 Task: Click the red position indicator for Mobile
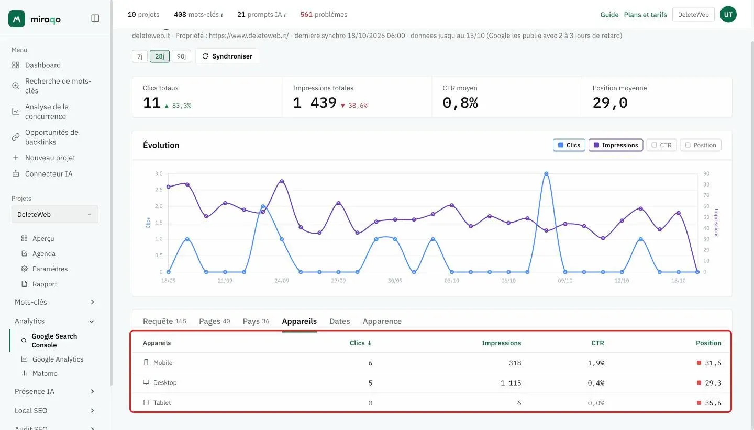coord(698,363)
